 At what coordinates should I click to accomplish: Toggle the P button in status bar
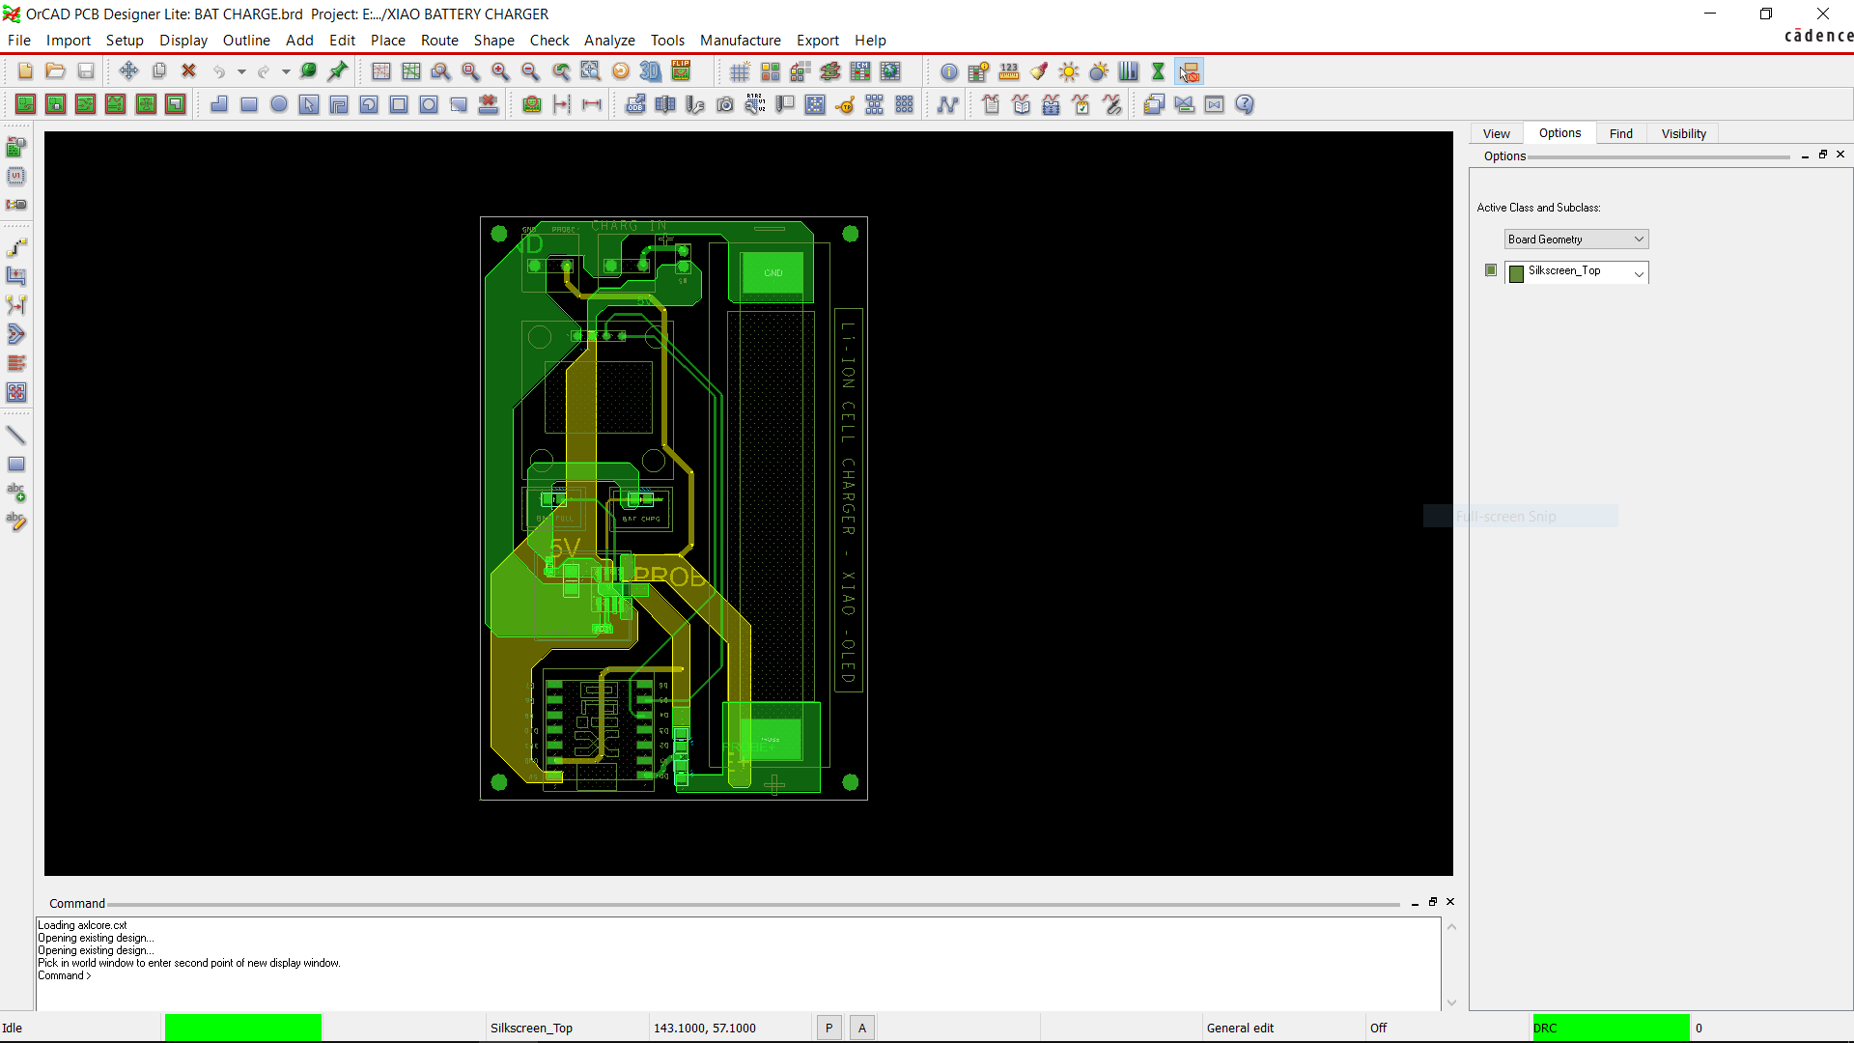coord(829,1028)
